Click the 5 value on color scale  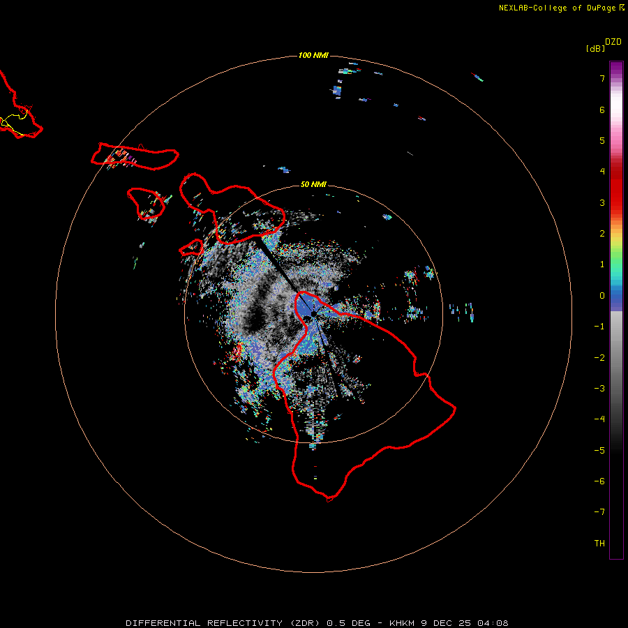602,140
